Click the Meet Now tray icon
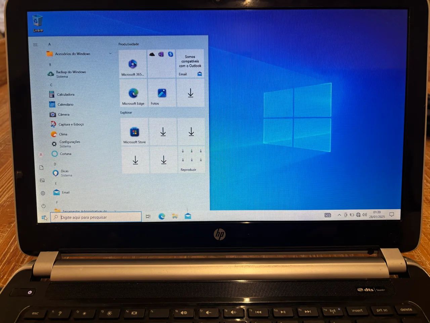Viewport: 430px width, 323px height. tap(346, 215)
